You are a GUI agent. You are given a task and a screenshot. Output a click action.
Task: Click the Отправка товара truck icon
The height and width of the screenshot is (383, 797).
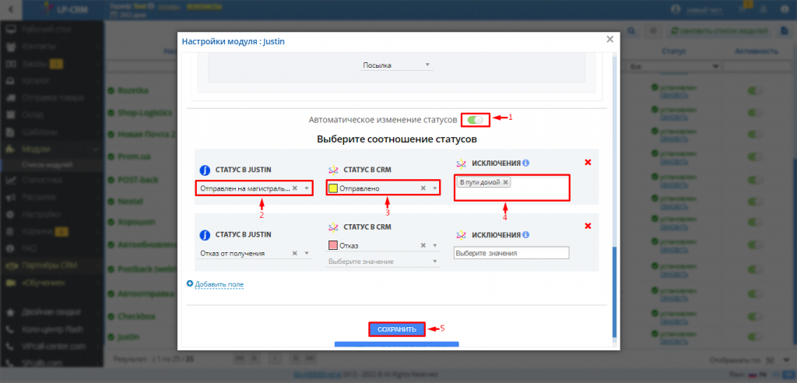pyautogui.click(x=9, y=97)
